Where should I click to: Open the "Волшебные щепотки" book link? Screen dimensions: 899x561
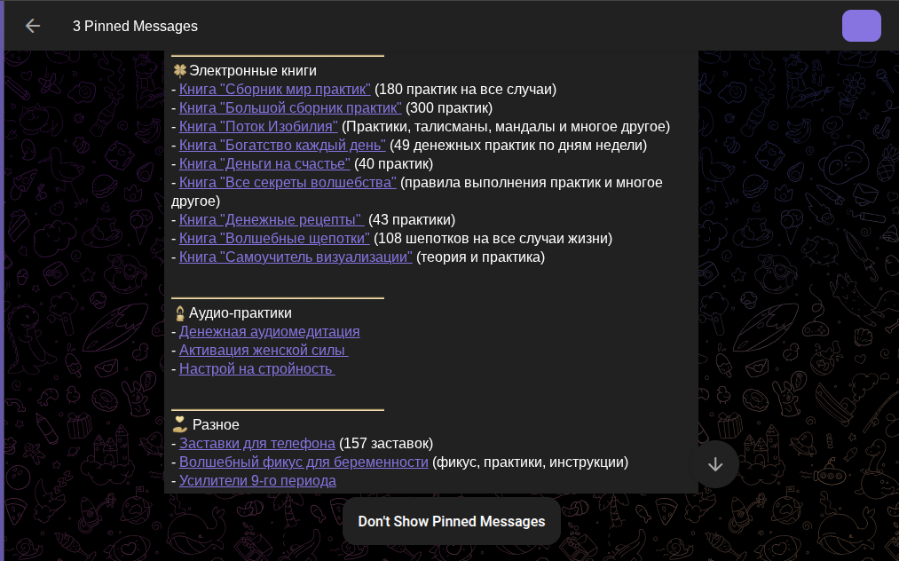[x=274, y=238]
